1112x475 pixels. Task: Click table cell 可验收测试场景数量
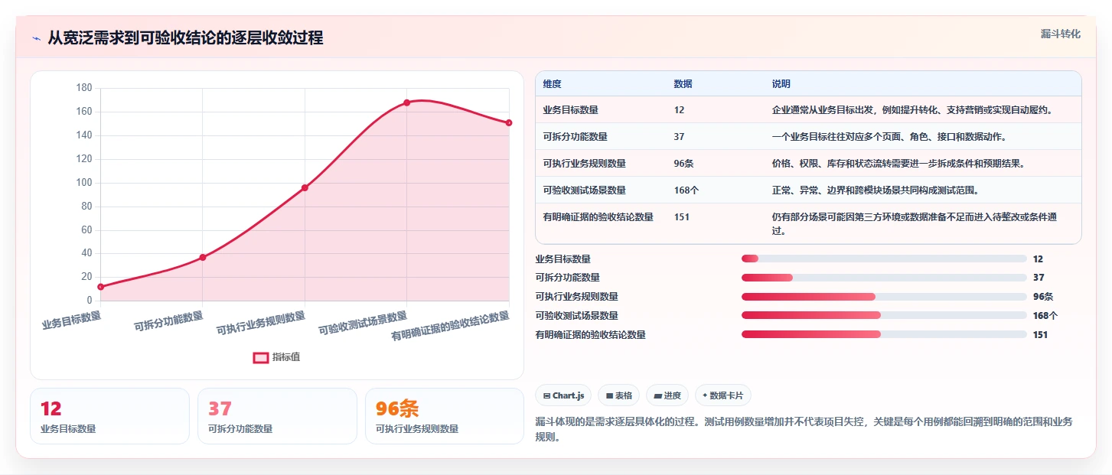(x=584, y=190)
